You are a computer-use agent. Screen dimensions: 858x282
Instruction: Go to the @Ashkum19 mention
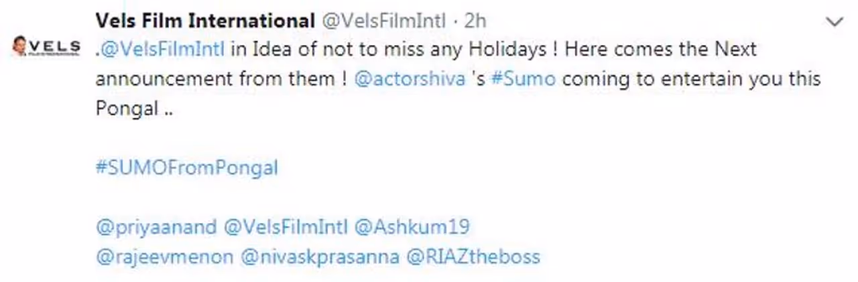[x=412, y=227]
